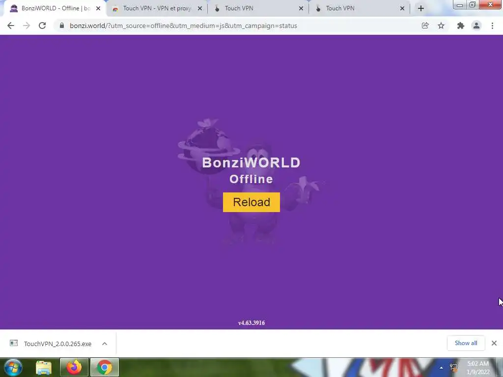Show hidden system tray icons

[x=442, y=368]
